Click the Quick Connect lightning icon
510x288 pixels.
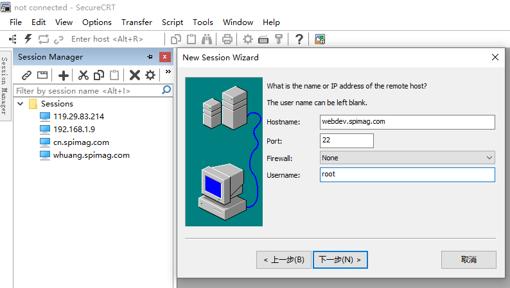pos(28,39)
